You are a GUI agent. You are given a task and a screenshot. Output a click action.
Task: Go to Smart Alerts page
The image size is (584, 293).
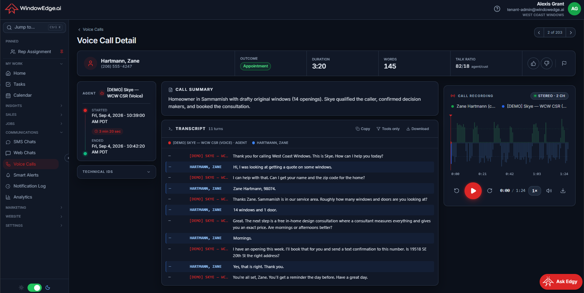pyautogui.click(x=31, y=175)
